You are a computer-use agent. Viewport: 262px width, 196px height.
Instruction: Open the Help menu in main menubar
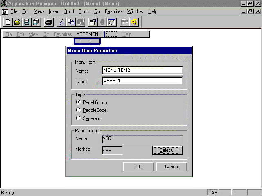[x=153, y=11]
